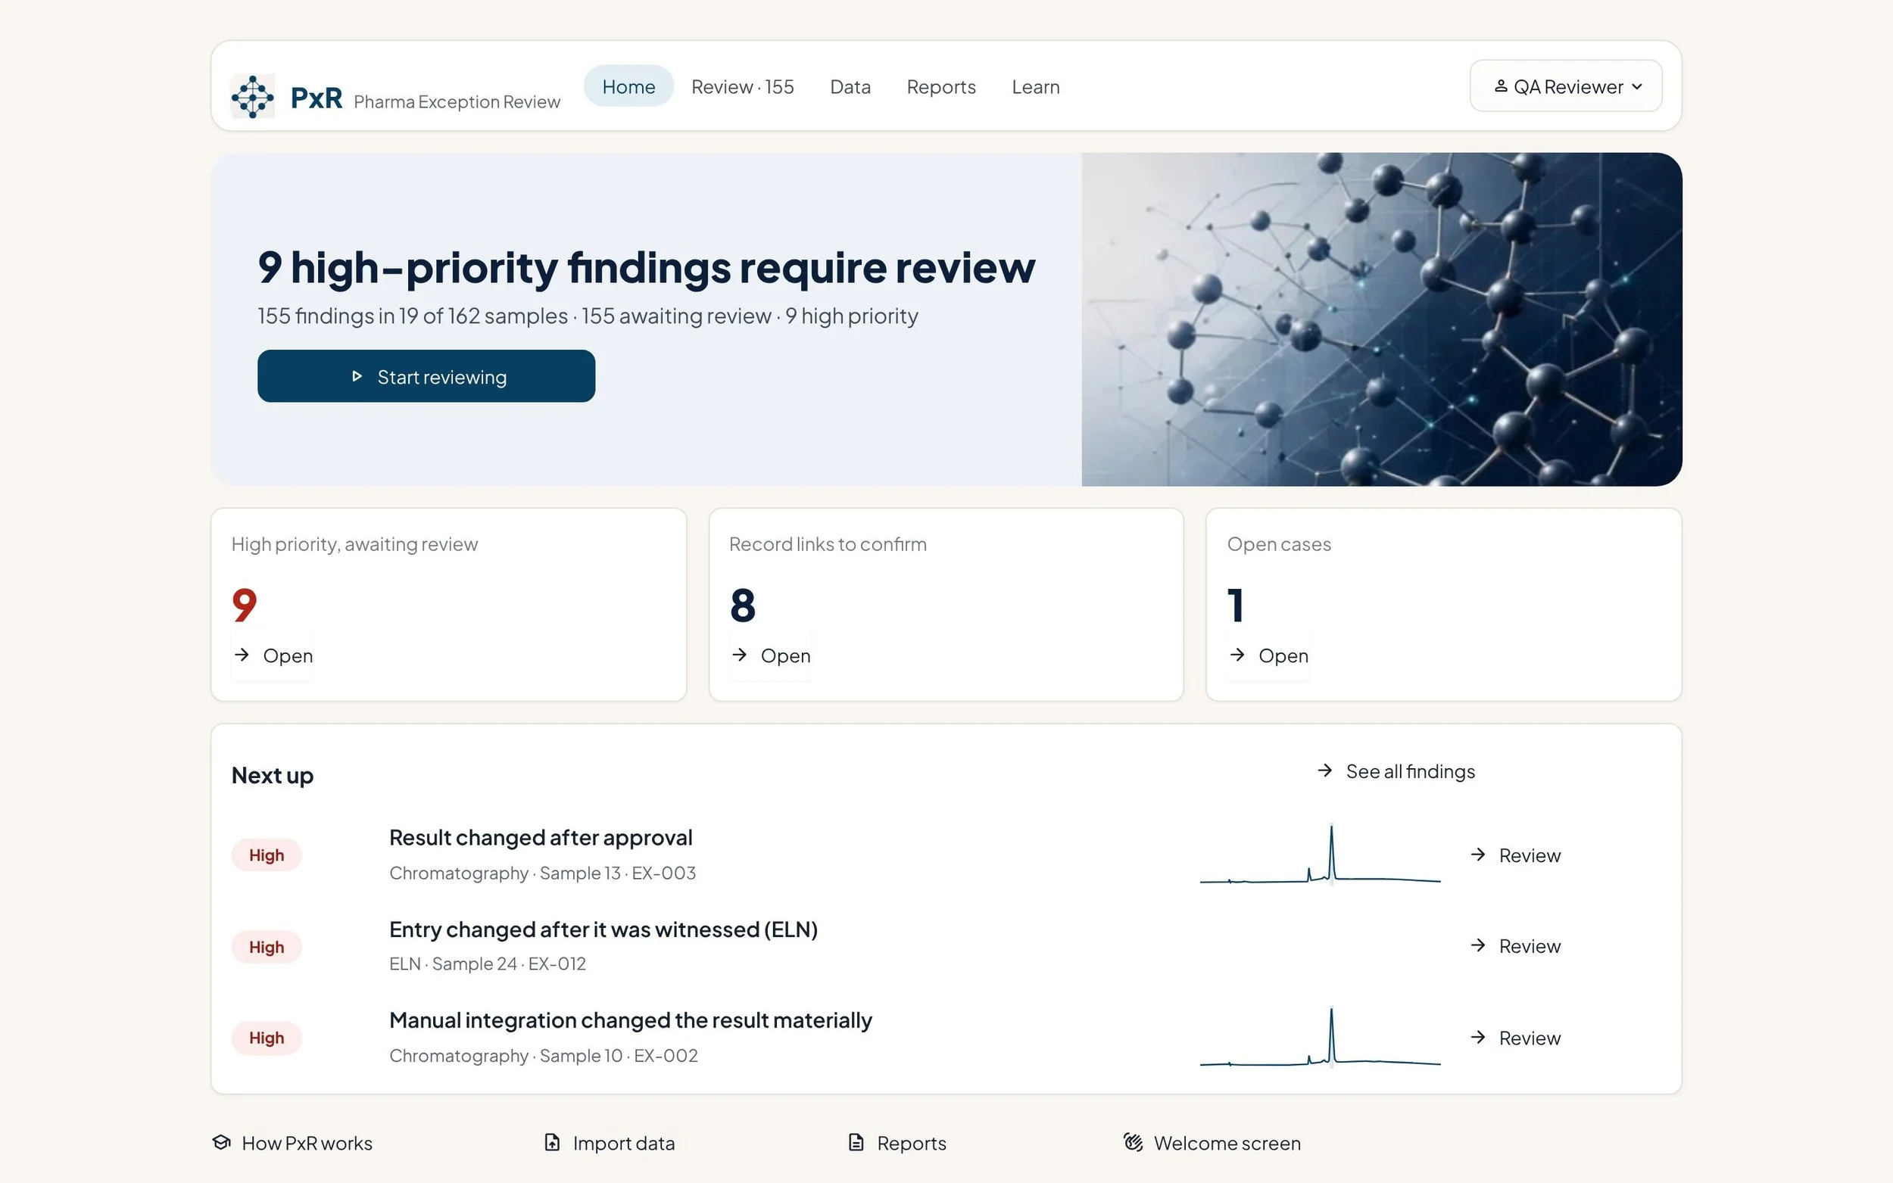Click the chromatogram thumbnail for Sample 13
Viewport: 1893px width, 1183px height.
pyautogui.click(x=1319, y=855)
